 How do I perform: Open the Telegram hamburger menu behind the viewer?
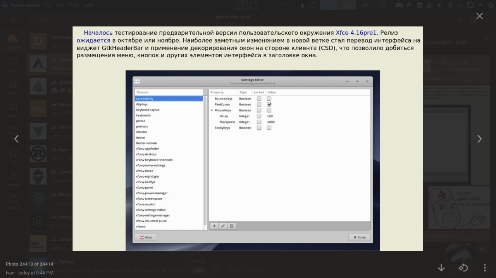click(13, 20)
